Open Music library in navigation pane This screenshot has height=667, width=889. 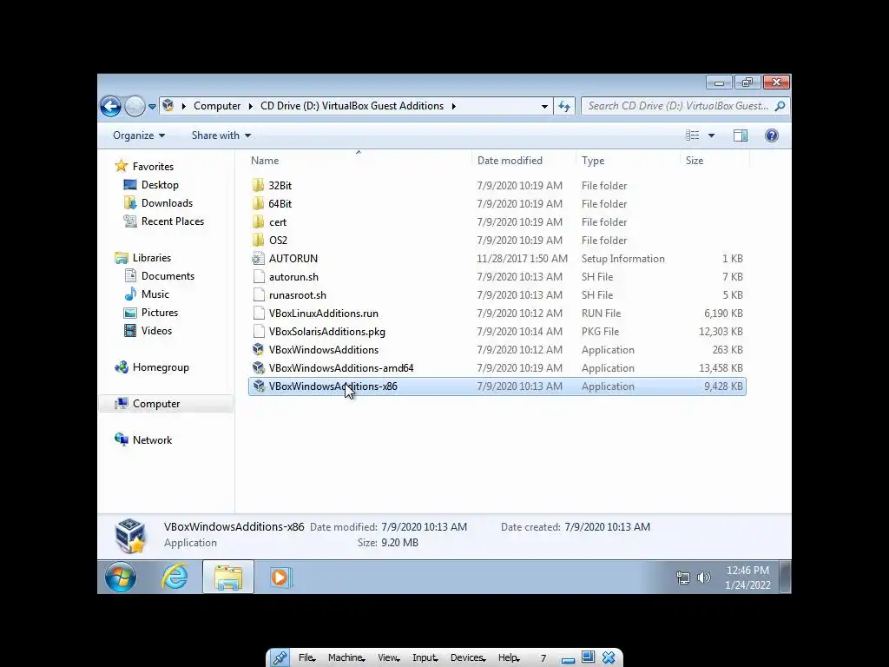click(x=155, y=294)
